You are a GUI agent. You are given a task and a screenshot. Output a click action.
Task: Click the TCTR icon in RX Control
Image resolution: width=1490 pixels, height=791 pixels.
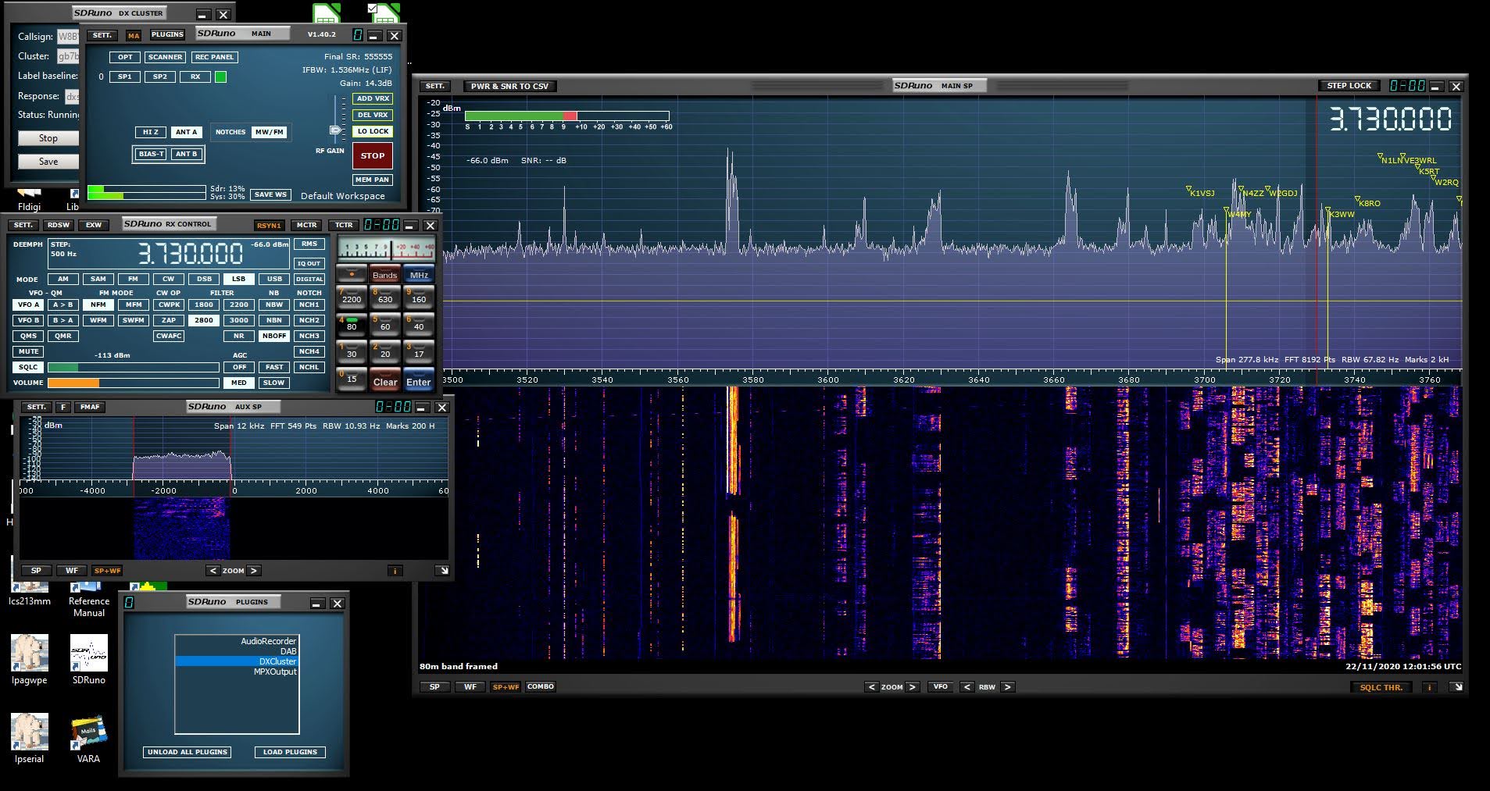tap(342, 225)
